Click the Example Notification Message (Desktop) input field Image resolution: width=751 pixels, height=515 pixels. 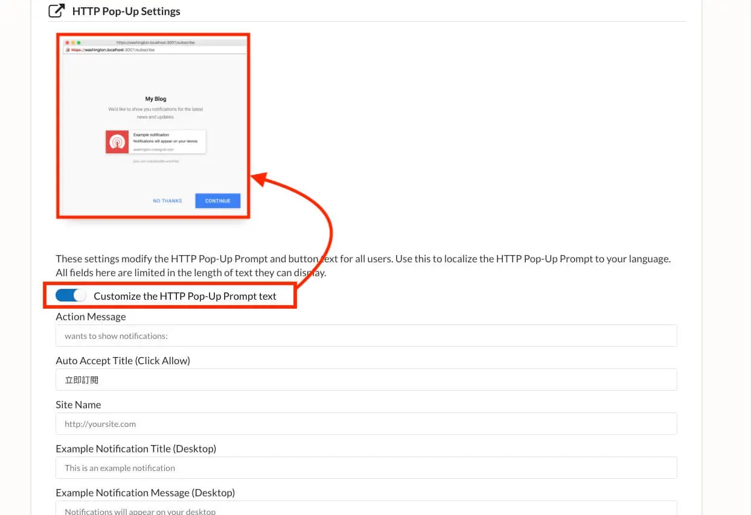coord(366,508)
